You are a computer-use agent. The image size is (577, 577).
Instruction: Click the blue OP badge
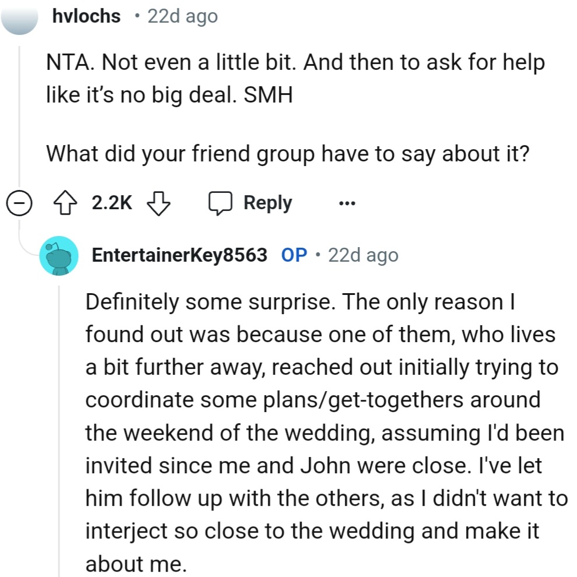coord(293,255)
